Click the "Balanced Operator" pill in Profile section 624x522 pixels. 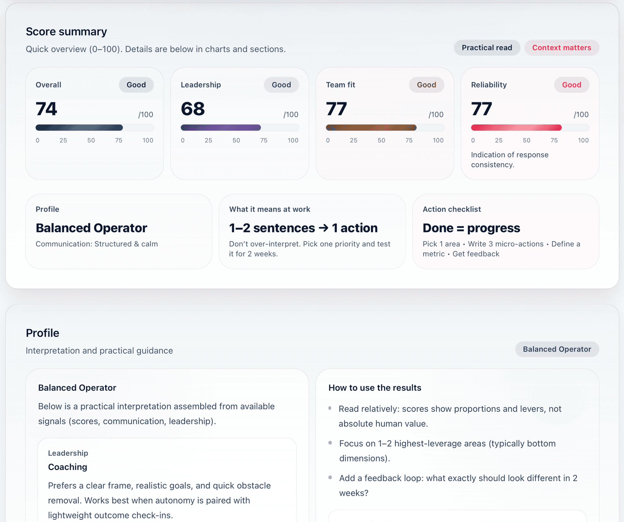(x=557, y=349)
